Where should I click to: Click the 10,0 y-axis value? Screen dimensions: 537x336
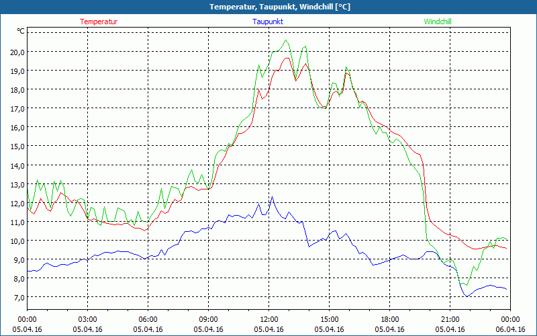(18, 241)
